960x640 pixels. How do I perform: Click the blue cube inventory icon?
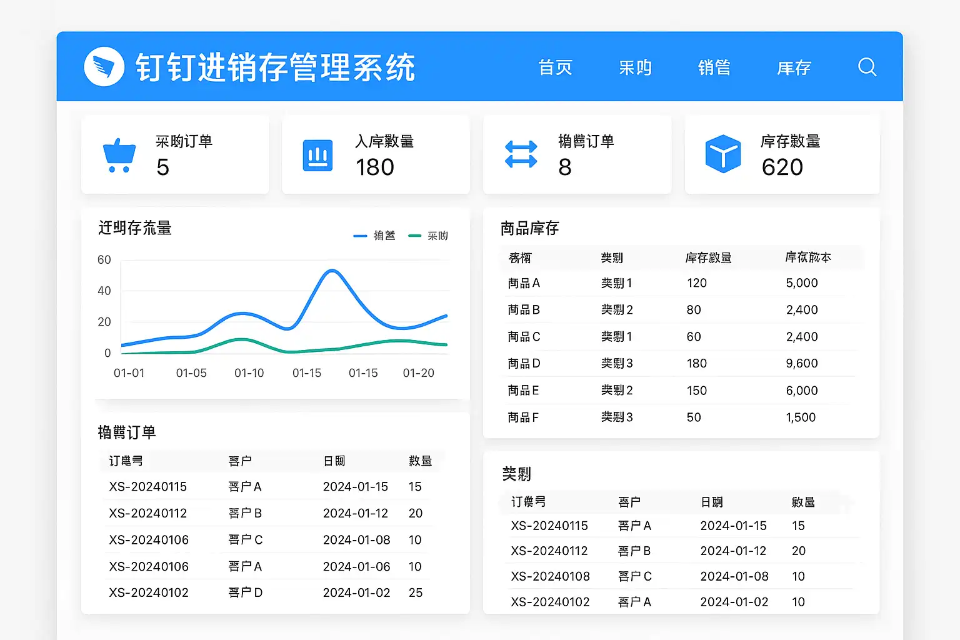tap(722, 154)
